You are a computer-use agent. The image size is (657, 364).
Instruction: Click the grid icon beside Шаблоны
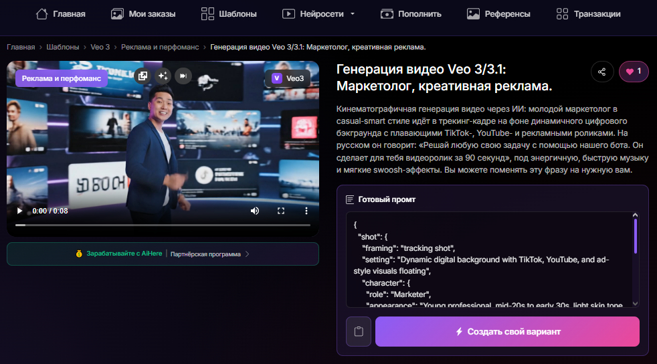207,14
